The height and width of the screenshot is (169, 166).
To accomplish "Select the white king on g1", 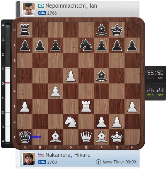I will (117, 137).
